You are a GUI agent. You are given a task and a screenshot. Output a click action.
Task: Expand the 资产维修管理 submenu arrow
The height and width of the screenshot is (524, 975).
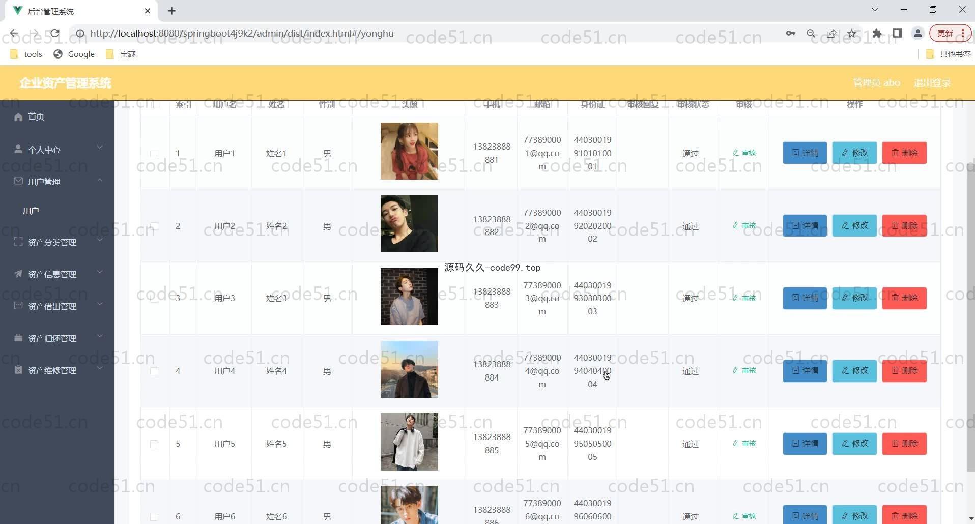point(100,368)
